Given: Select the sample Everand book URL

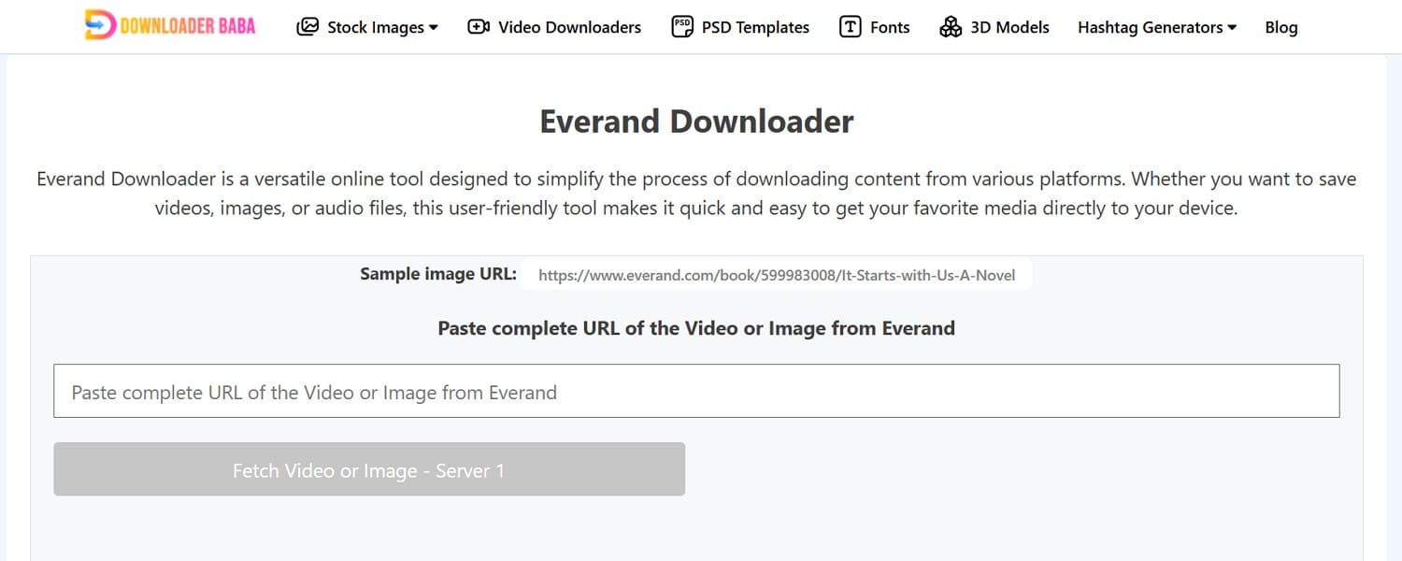Looking at the screenshot, I should (777, 275).
